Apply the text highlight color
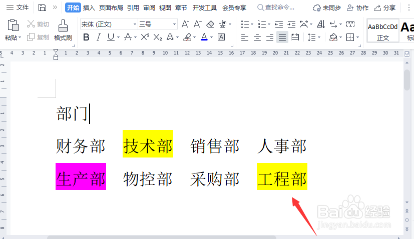 (x=187, y=37)
